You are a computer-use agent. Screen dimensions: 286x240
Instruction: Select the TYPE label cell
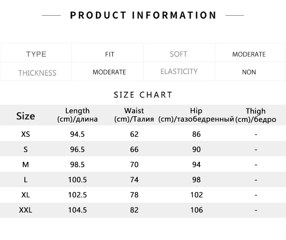click(36, 53)
